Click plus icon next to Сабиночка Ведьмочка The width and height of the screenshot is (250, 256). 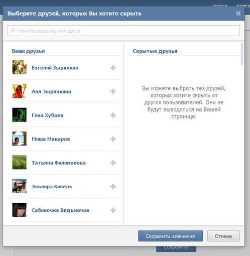[x=113, y=210]
